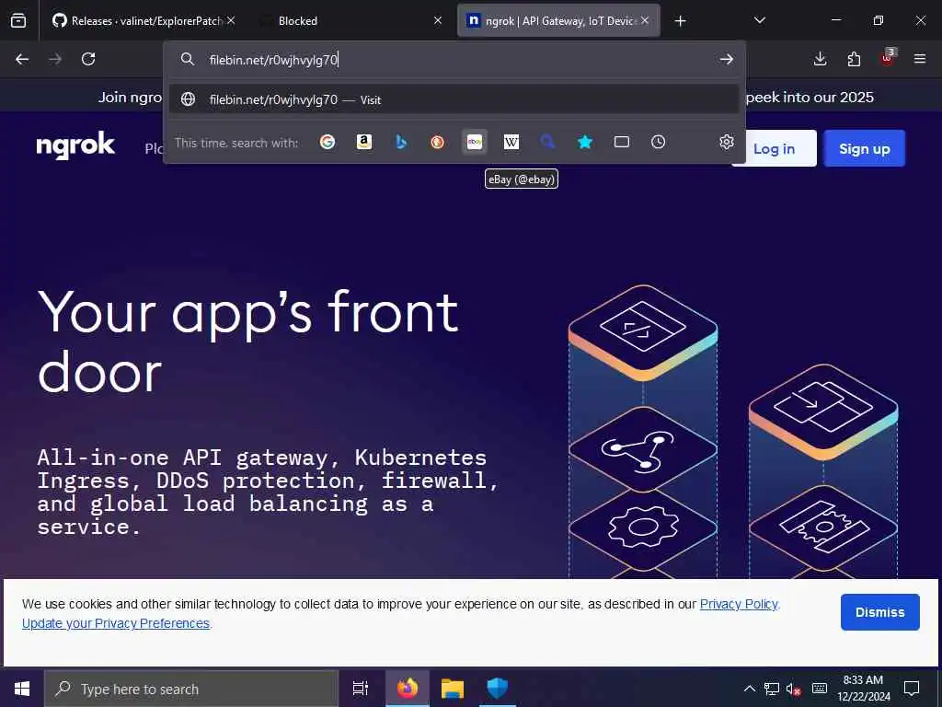Click the Sign up button
Image resolution: width=942 pixels, height=707 pixels.
(864, 148)
